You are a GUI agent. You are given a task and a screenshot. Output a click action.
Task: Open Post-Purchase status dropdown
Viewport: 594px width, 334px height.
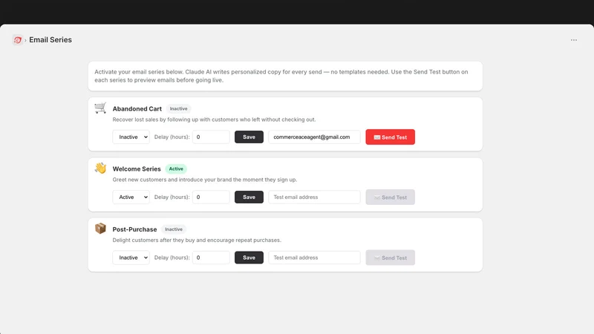[131, 258]
